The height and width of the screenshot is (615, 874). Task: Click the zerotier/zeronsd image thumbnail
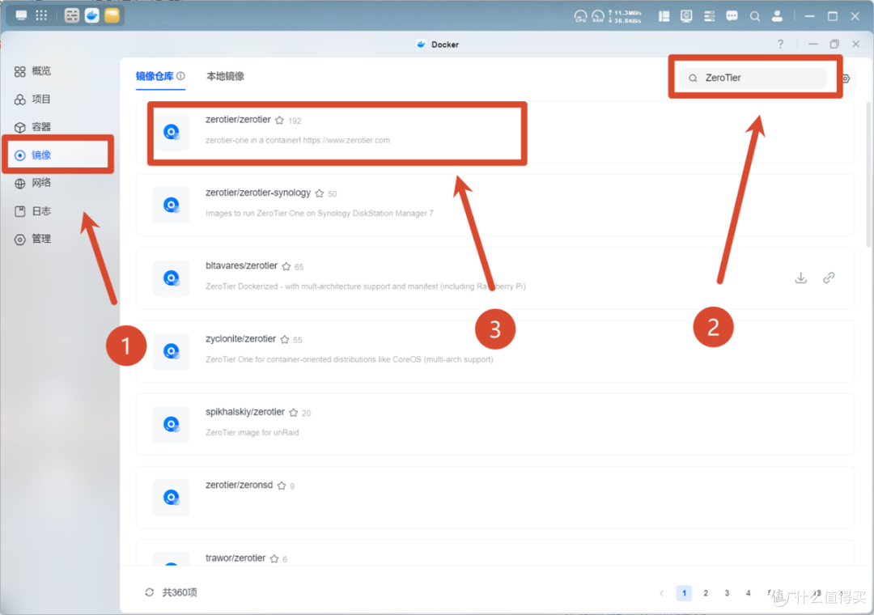[171, 497]
